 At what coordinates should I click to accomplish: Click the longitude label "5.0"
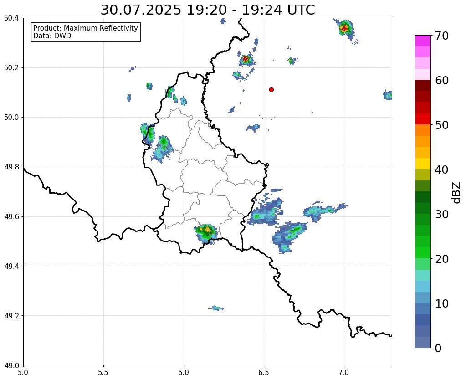click(x=23, y=372)
